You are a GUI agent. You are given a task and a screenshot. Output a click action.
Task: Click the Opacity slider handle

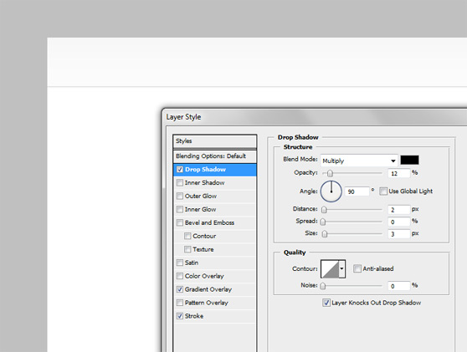pos(330,173)
